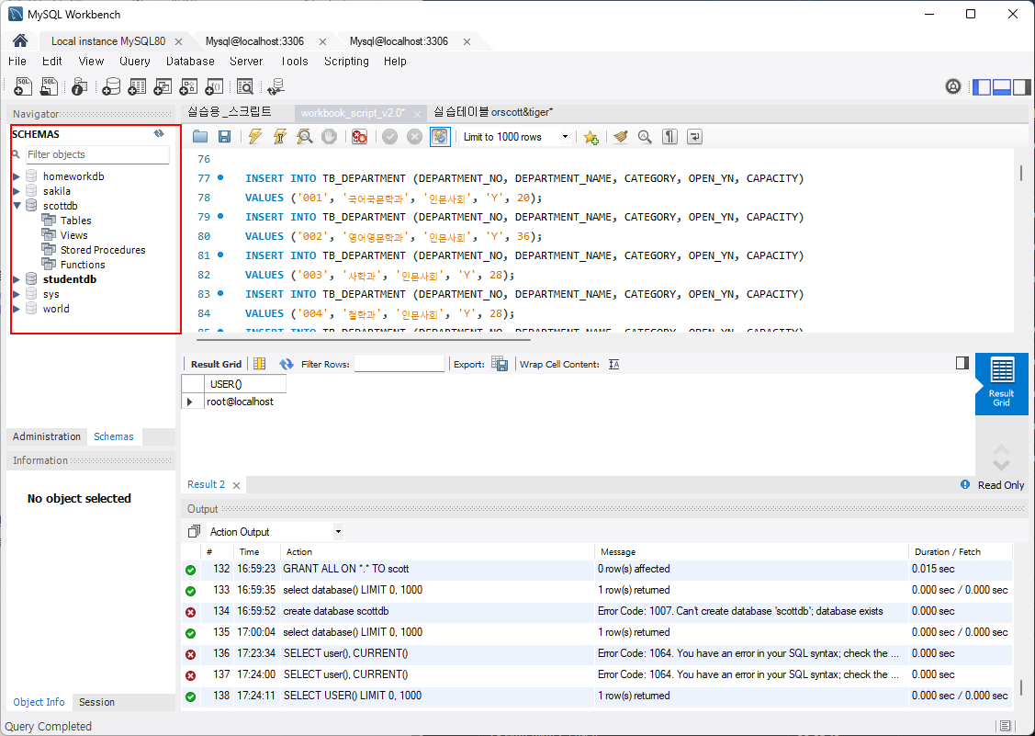Viewport: 1035px width, 736px height.
Task: Stop the running query hand icon
Action: 329,137
